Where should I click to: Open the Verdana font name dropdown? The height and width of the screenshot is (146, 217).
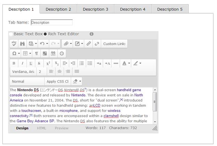pos(23,72)
